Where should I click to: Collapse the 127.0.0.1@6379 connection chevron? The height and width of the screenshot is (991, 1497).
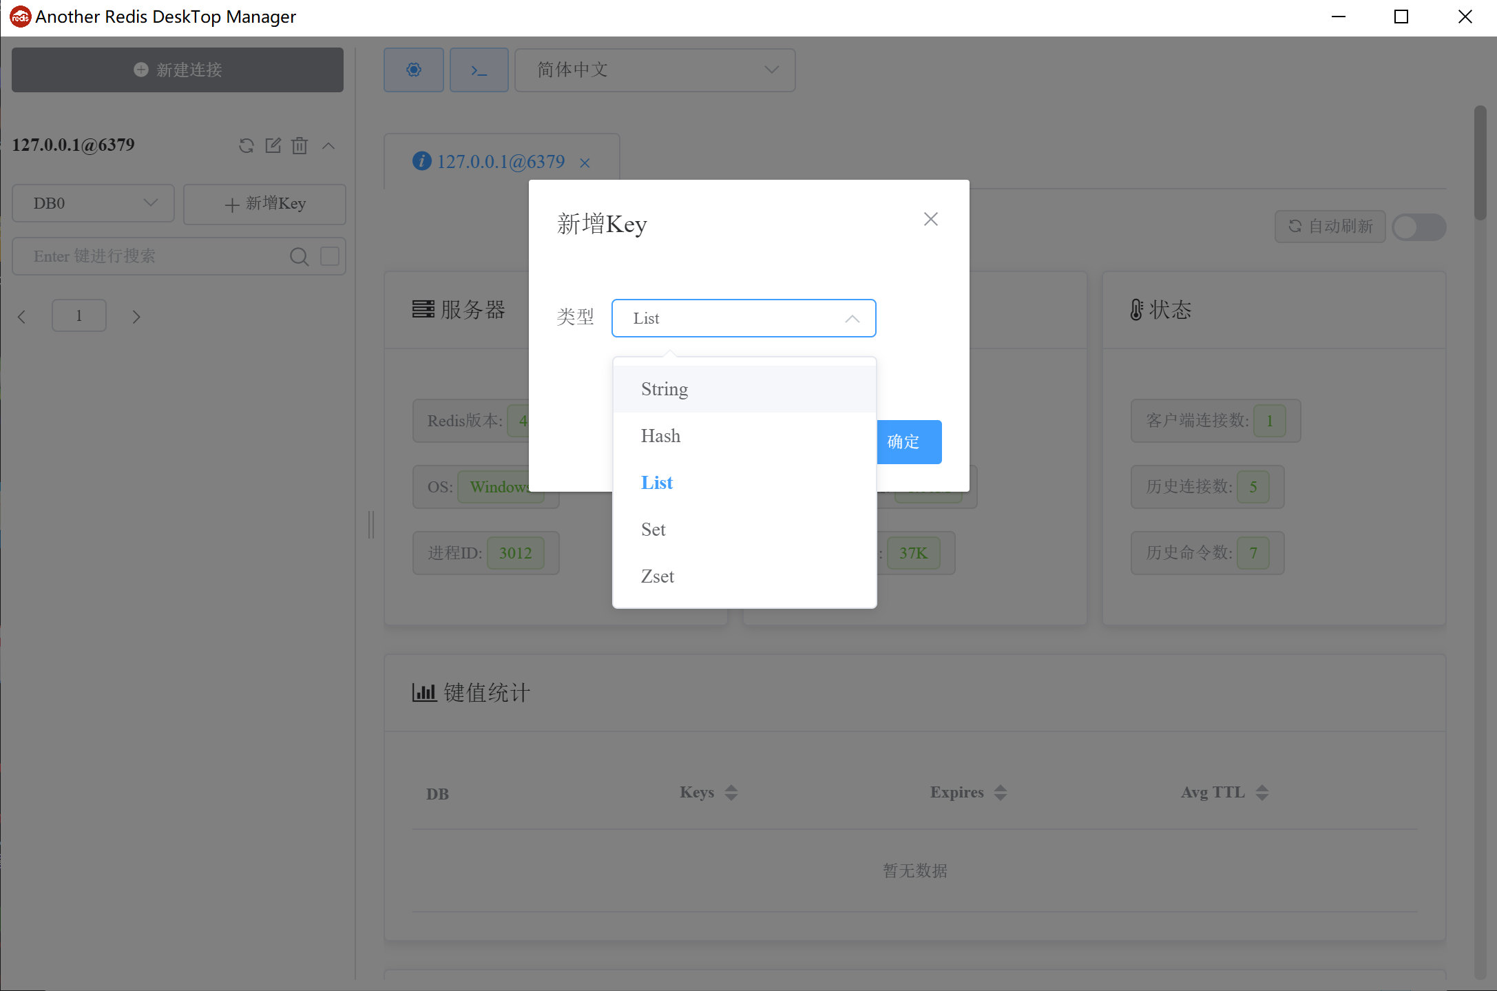[328, 145]
